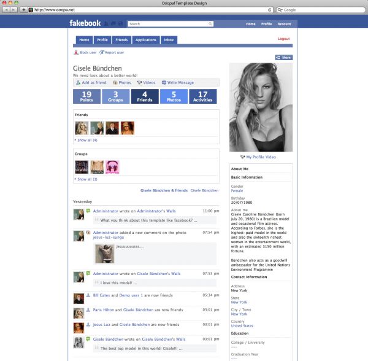Viewport: 368px width, 361px height.
Task: Click the 3 Groups stat box
Action: [x=115, y=96]
